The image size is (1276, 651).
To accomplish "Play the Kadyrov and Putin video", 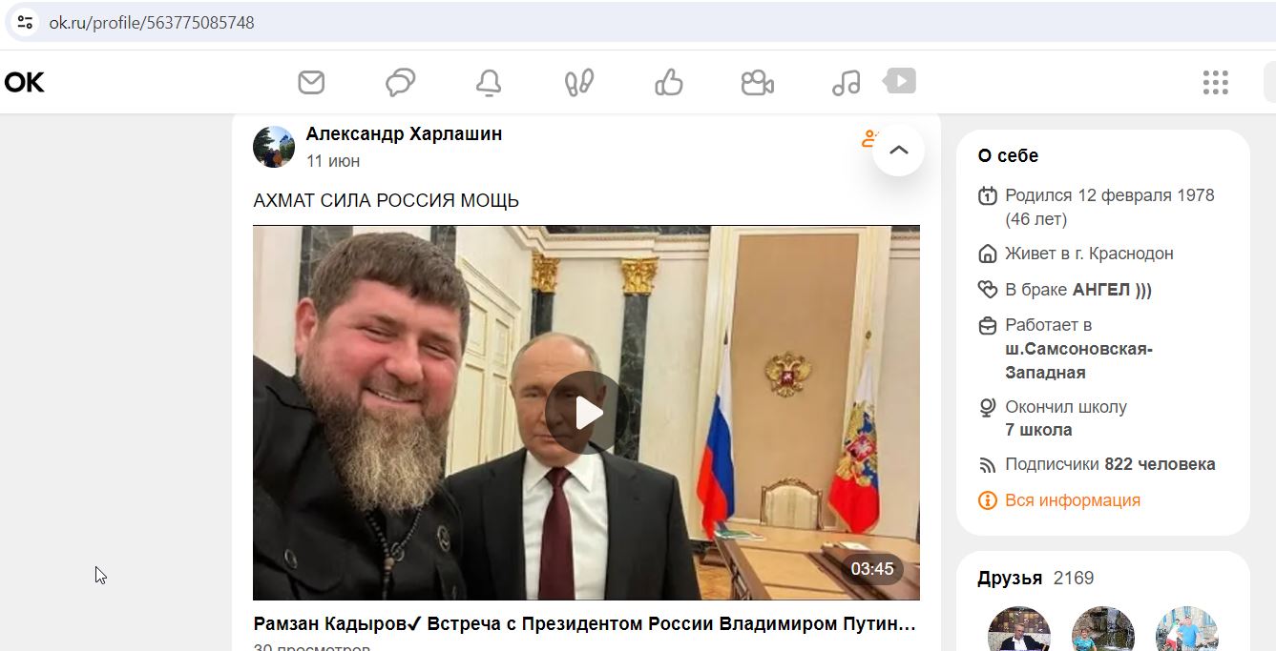I will pos(587,413).
